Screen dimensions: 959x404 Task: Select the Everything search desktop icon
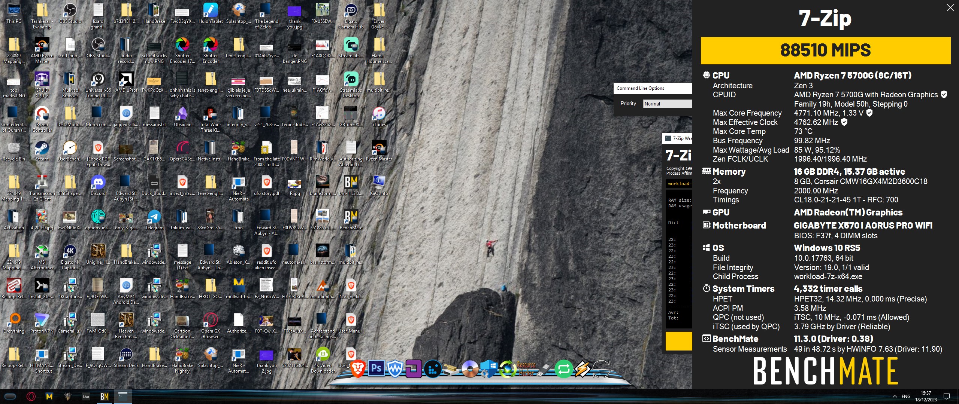tap(14, 324)
